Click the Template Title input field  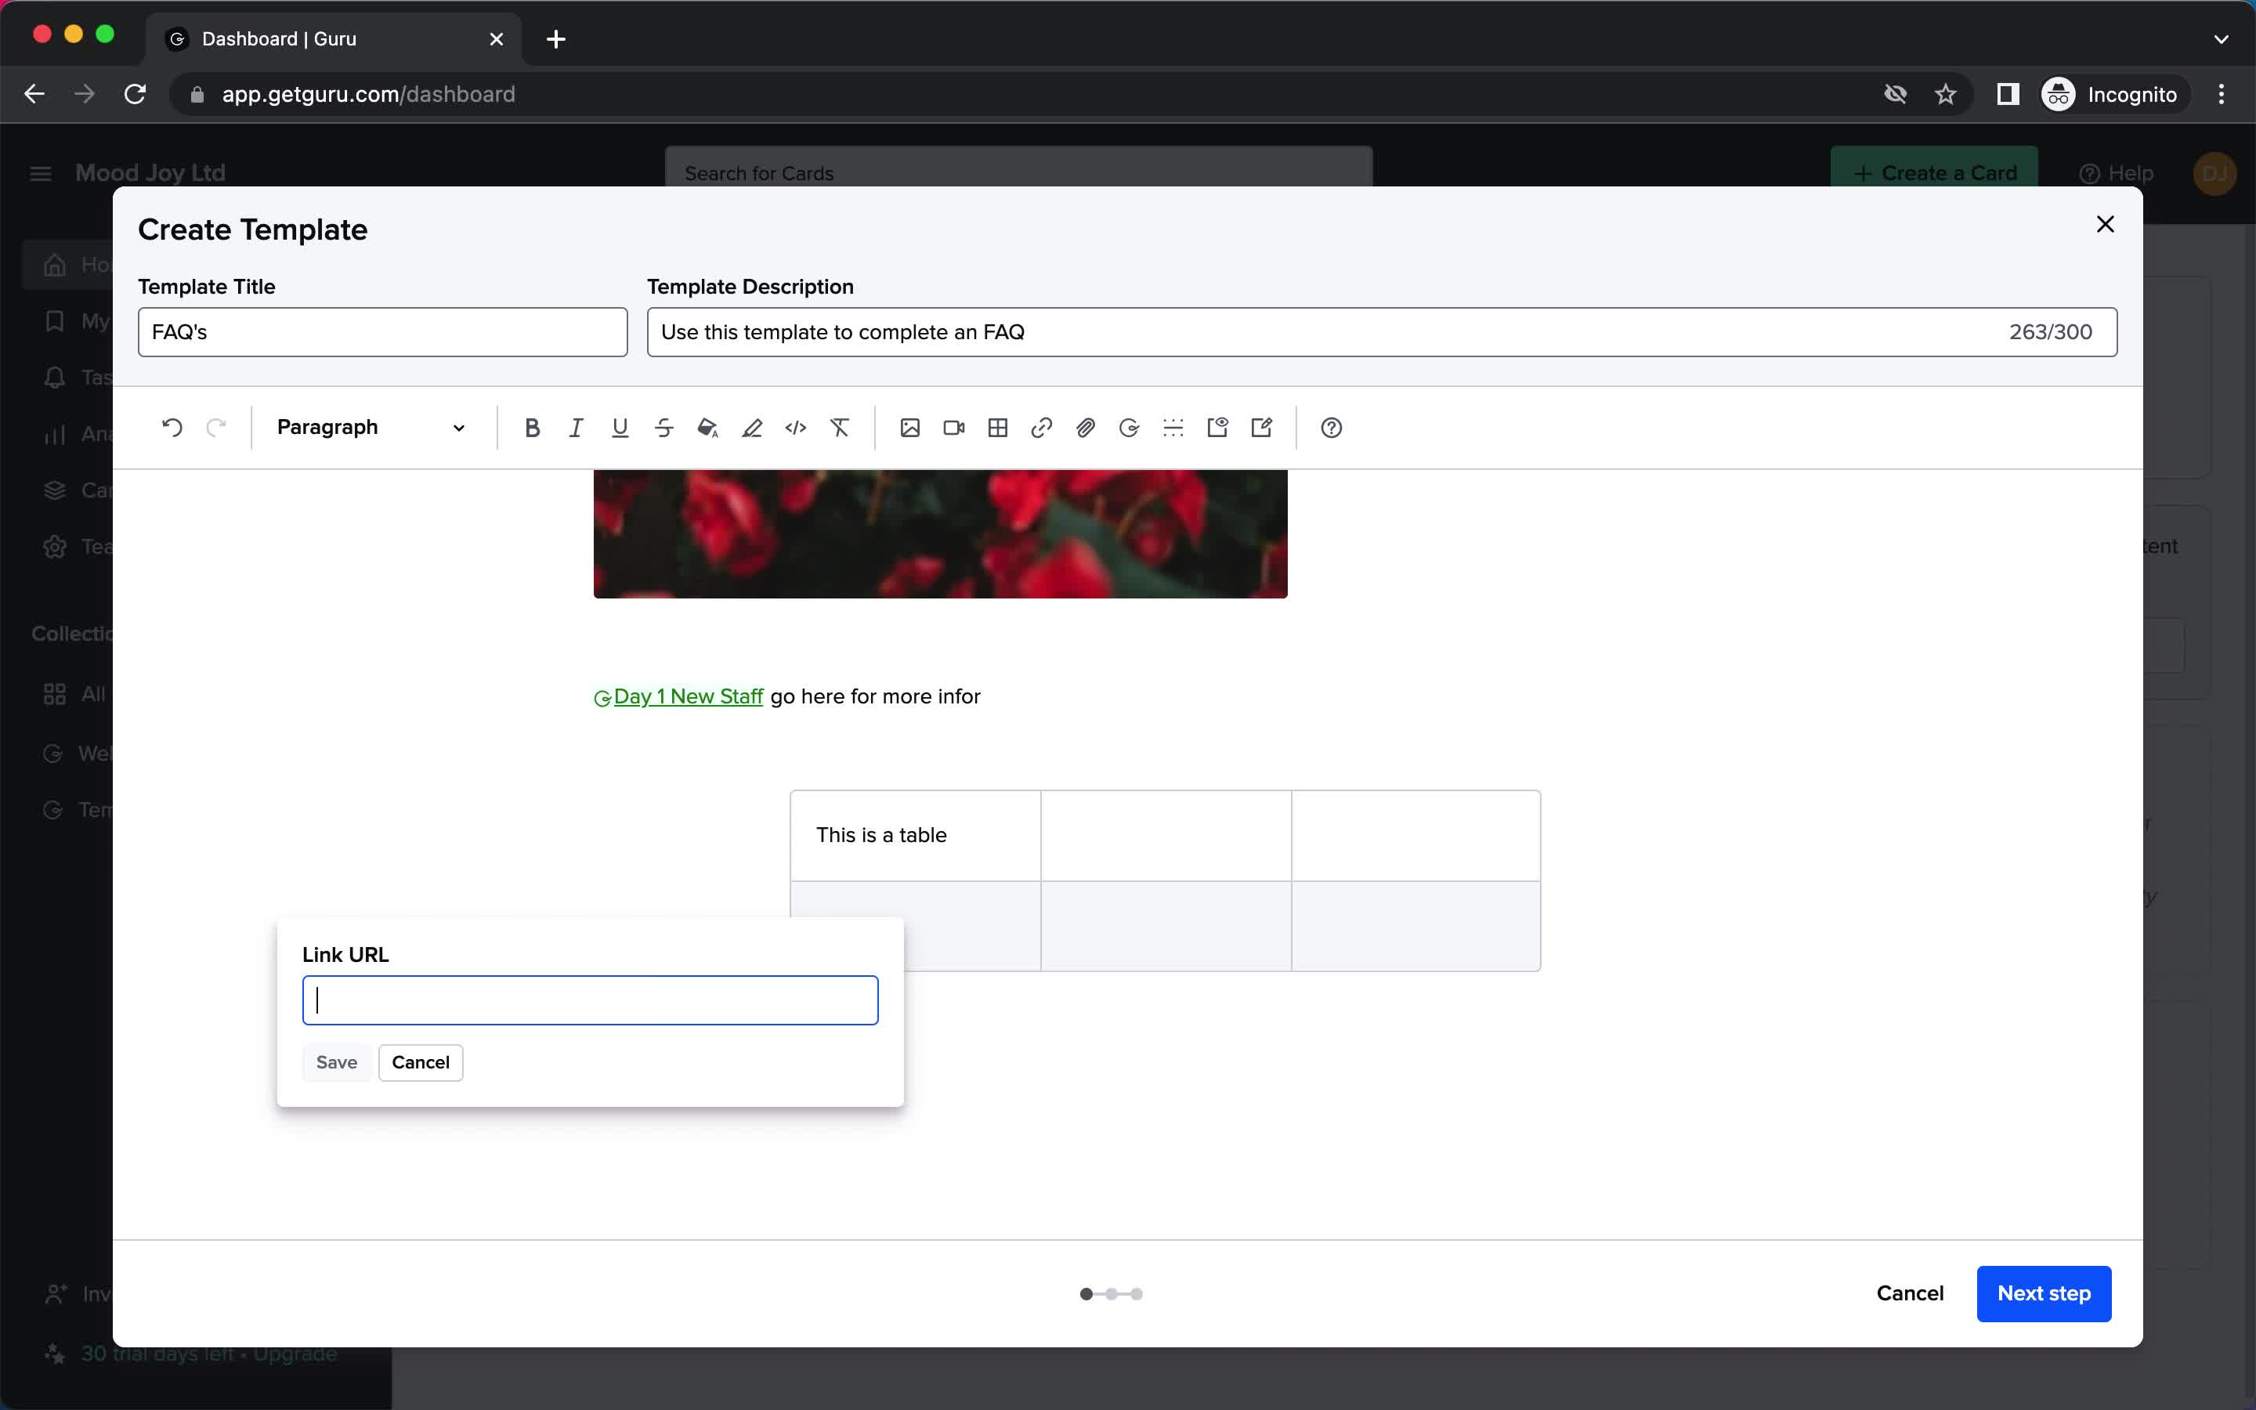[x=381, y=331]
